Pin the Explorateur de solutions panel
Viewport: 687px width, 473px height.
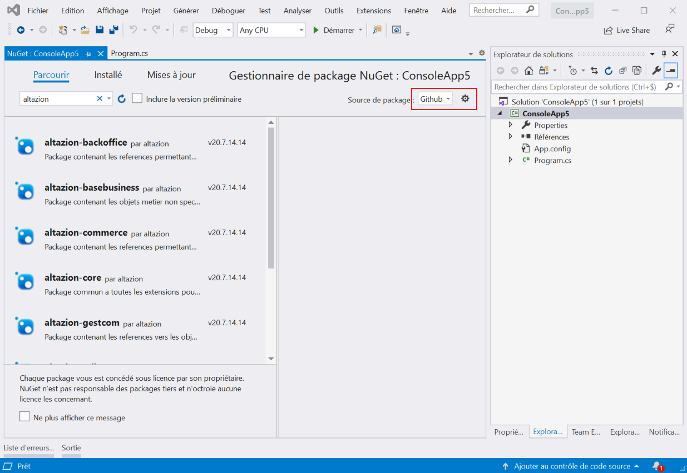[664, 54]
